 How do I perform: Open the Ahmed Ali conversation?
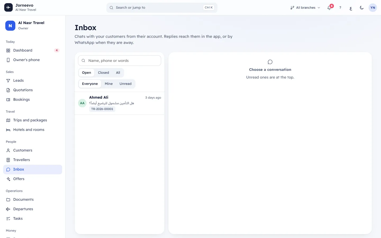(120, 103)
